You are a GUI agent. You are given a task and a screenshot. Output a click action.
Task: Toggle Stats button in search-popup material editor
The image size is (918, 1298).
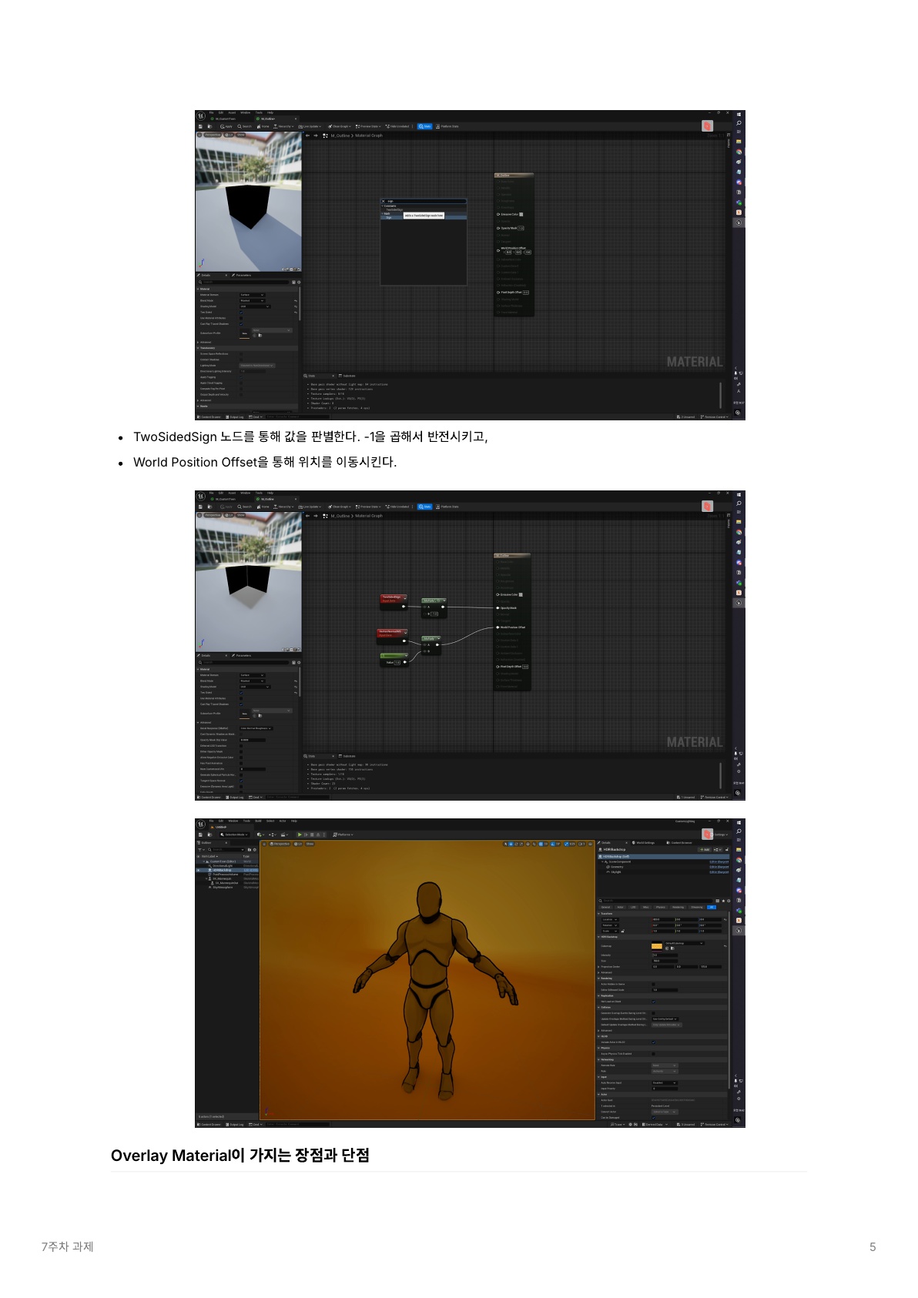[x=424, y=126]
